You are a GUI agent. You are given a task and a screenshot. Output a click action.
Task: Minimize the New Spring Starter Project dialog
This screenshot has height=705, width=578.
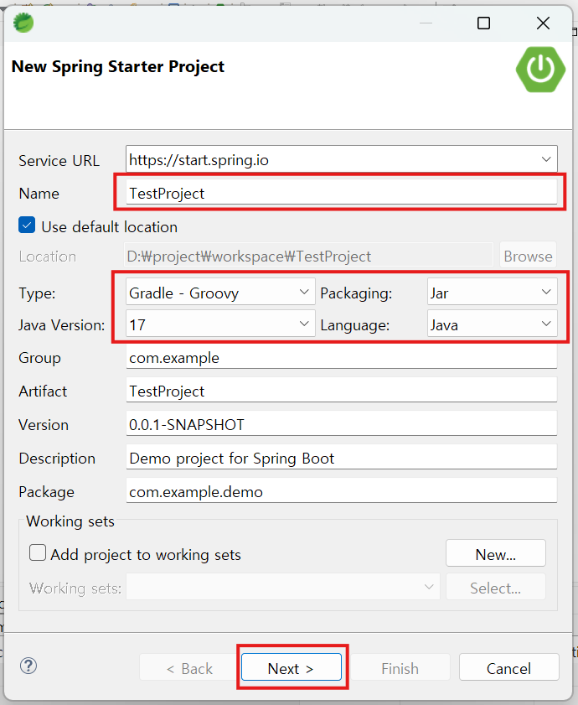pos(426,23)
